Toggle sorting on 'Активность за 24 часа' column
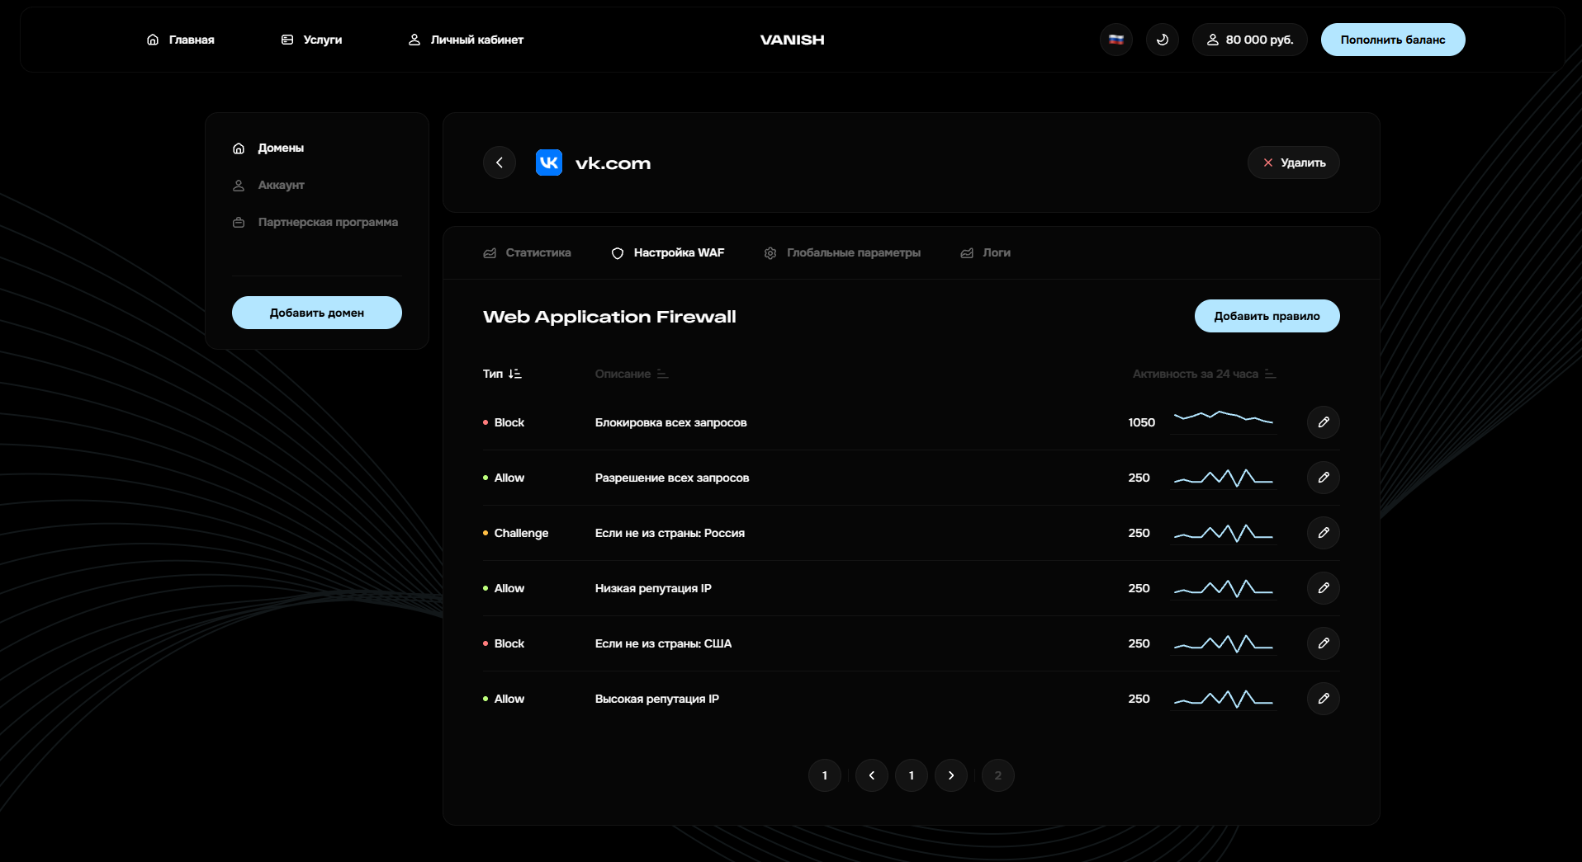 click(1269, 374)
